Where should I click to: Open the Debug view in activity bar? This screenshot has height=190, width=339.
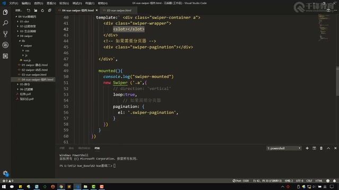point(5,45)
